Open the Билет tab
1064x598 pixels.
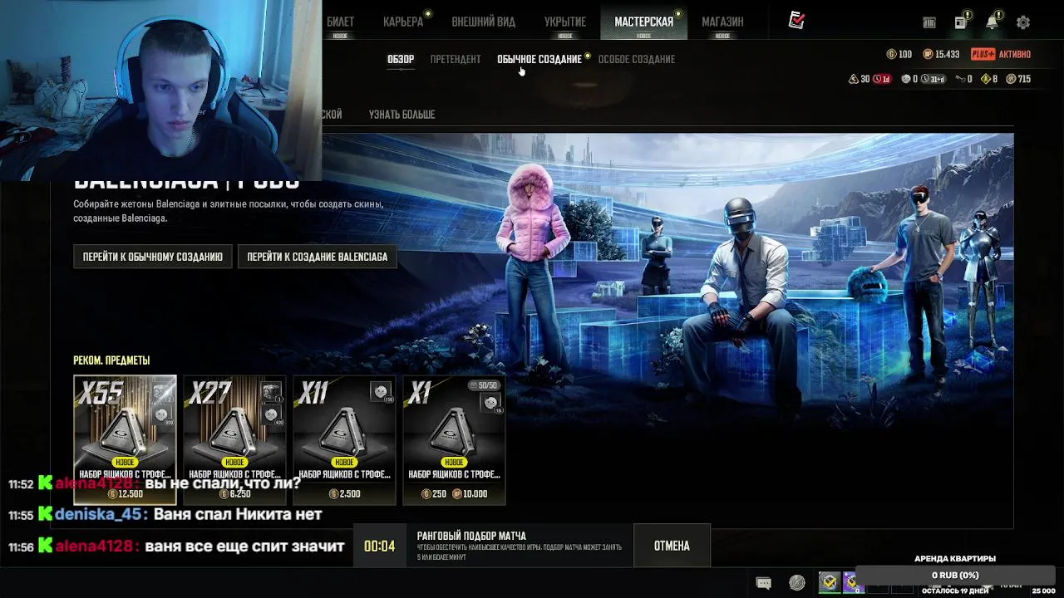340,22
